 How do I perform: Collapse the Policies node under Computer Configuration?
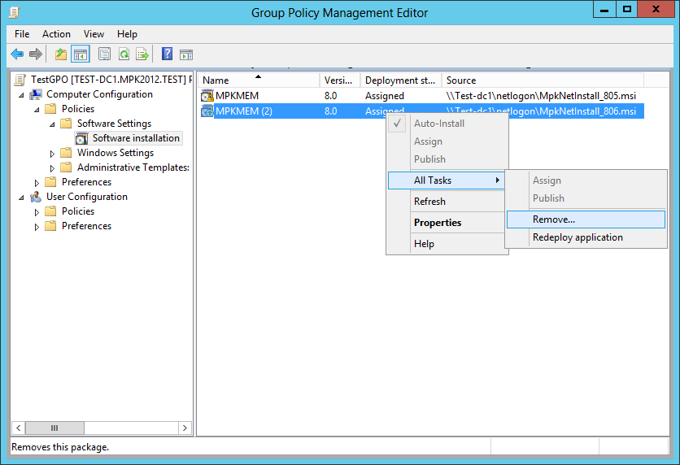point(37,110)
